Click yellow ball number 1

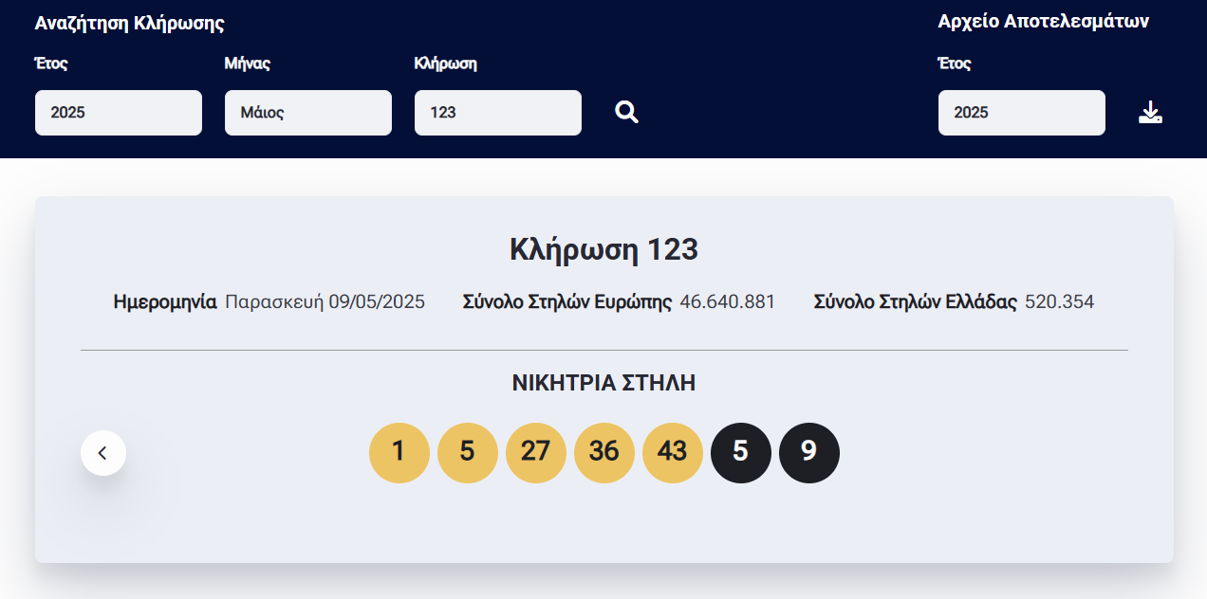point(399,453)
